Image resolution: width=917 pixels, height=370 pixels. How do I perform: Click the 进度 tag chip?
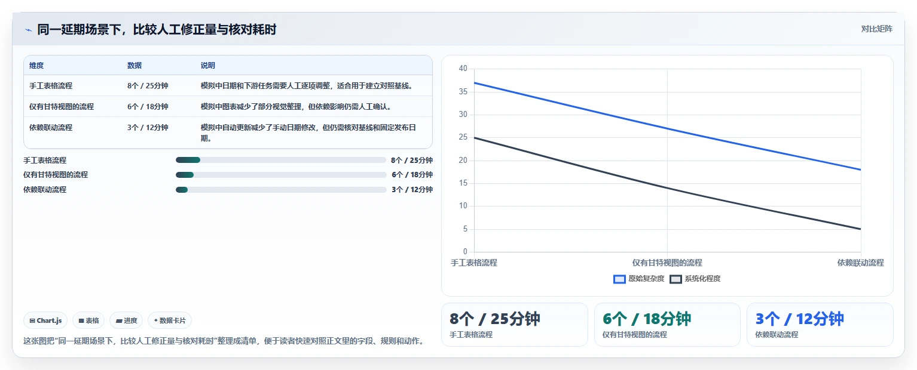pyautogui.click(x=126, y=320)
